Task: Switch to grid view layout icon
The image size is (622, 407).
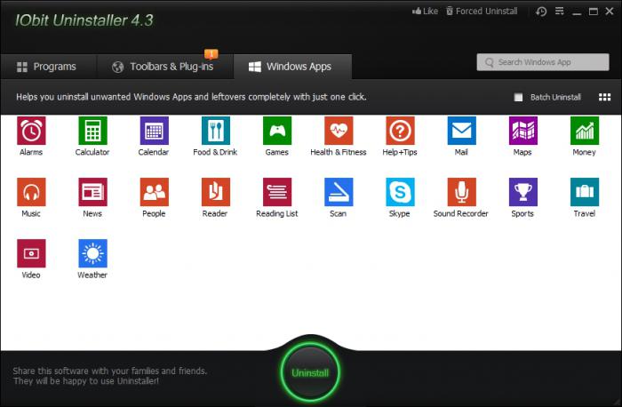Action: [604, 97]
